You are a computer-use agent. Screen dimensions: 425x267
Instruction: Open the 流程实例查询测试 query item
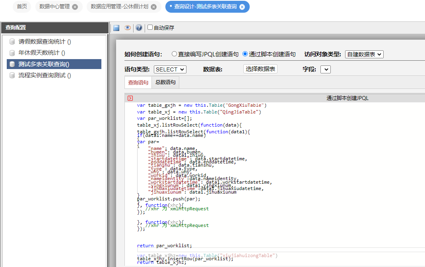point(45,75)
